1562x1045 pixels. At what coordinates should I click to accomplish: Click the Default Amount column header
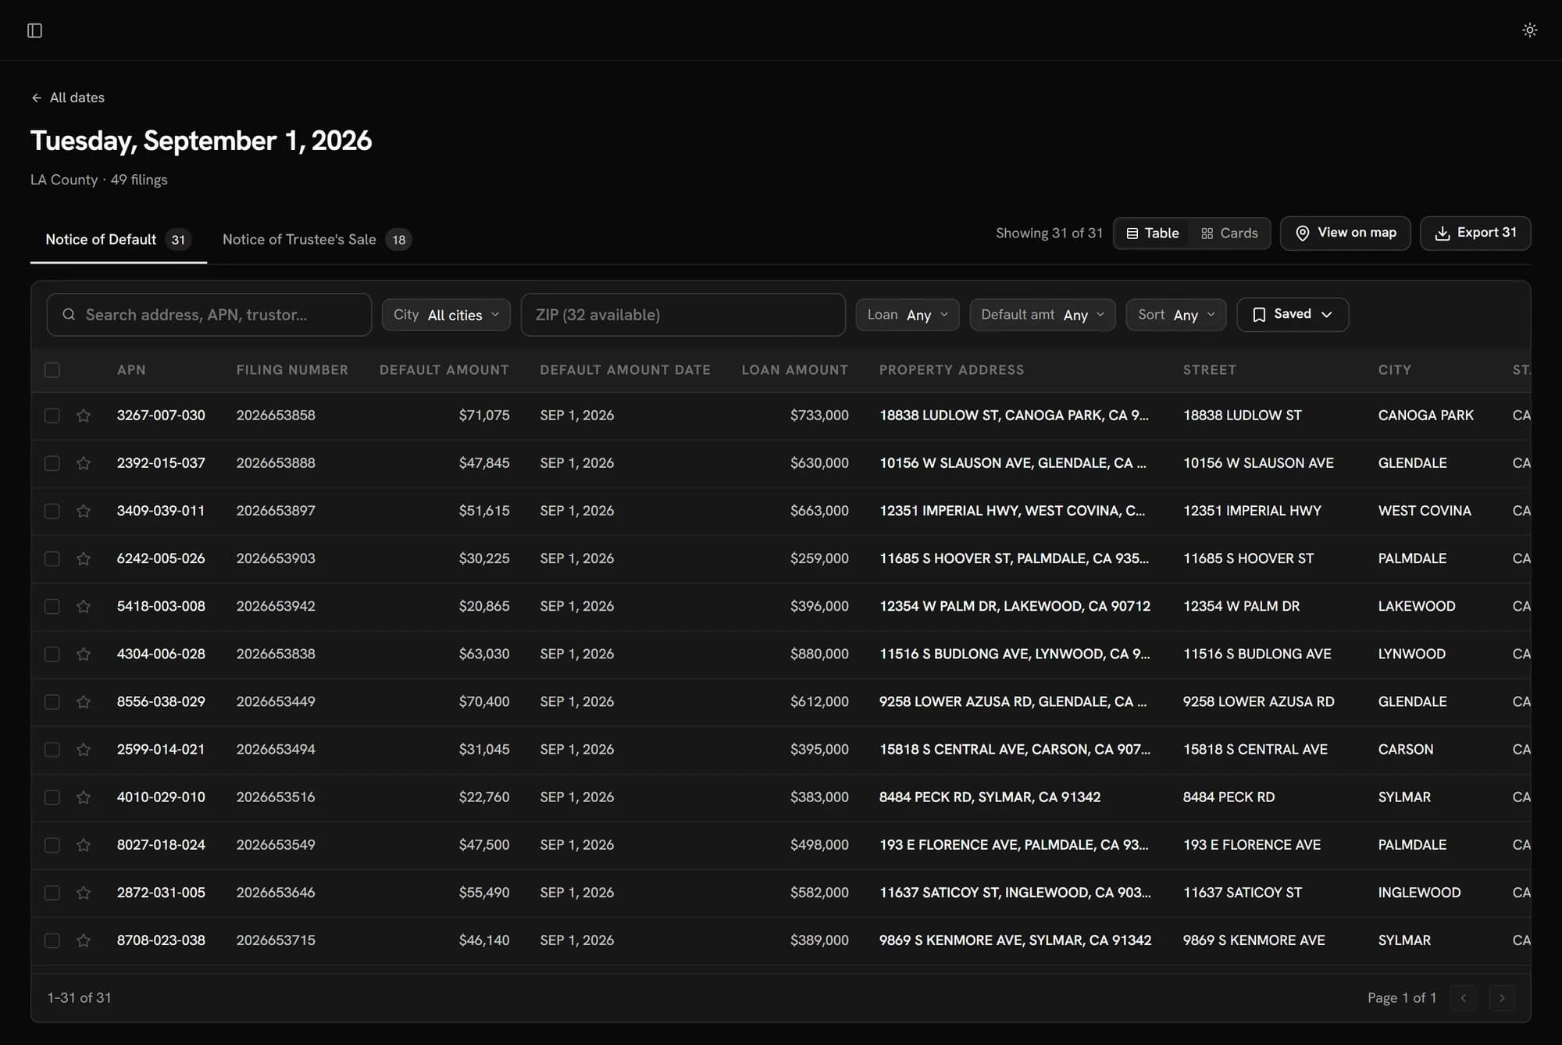pyautogui.click(x=444, y=370)
